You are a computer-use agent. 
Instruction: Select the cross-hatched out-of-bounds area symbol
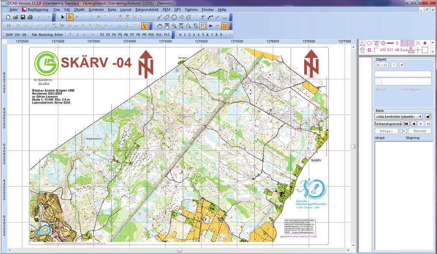411,43
